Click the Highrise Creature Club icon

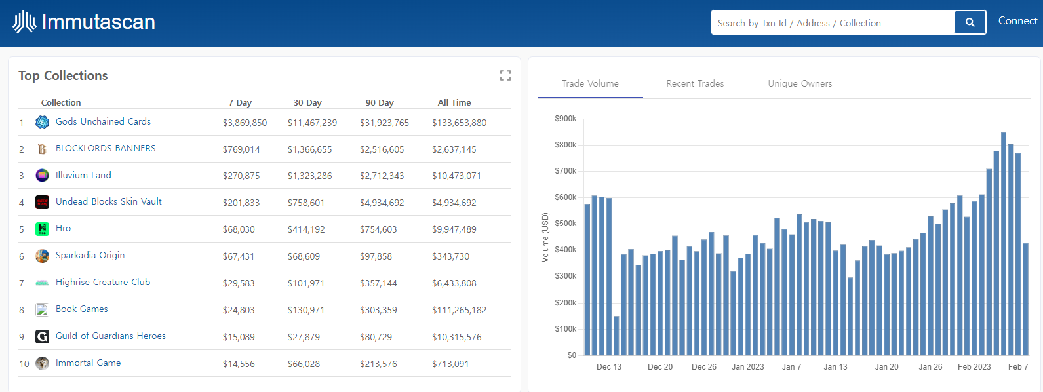point(43,283)
